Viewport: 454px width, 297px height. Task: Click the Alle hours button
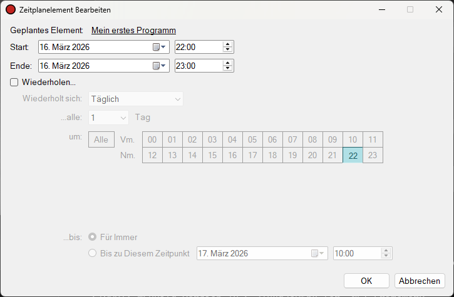[x=101, y=139]
